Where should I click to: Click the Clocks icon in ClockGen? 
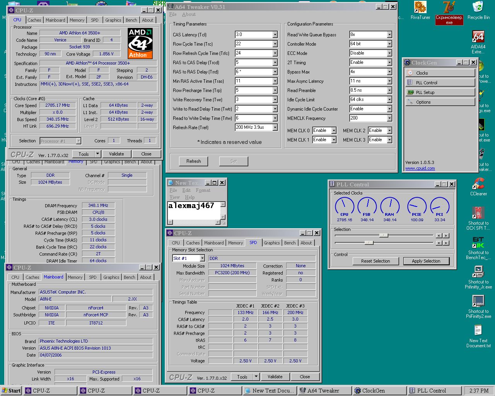(410, 73)
